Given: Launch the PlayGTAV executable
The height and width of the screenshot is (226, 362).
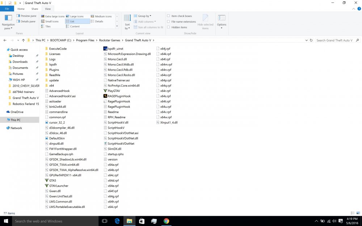Looking at the screenshot, I should coord(112,91).
